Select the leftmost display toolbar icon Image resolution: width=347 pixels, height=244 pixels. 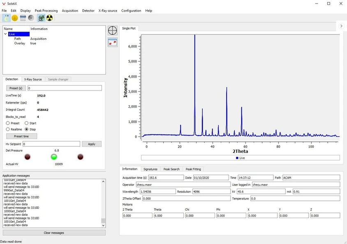click(6, 18)
